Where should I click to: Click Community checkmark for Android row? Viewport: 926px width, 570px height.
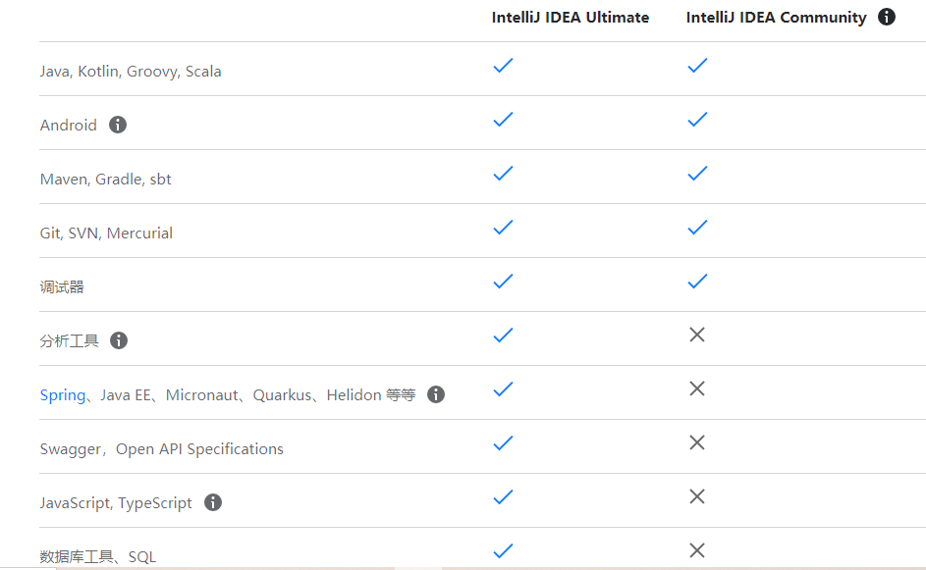[x=697, y=120]
